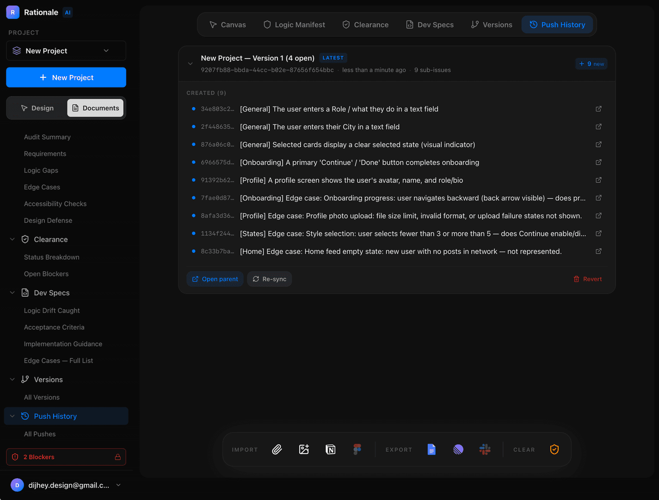Screen dimensions: 659x500
Task: Open Audit Summary document
Action: [47, 137]
